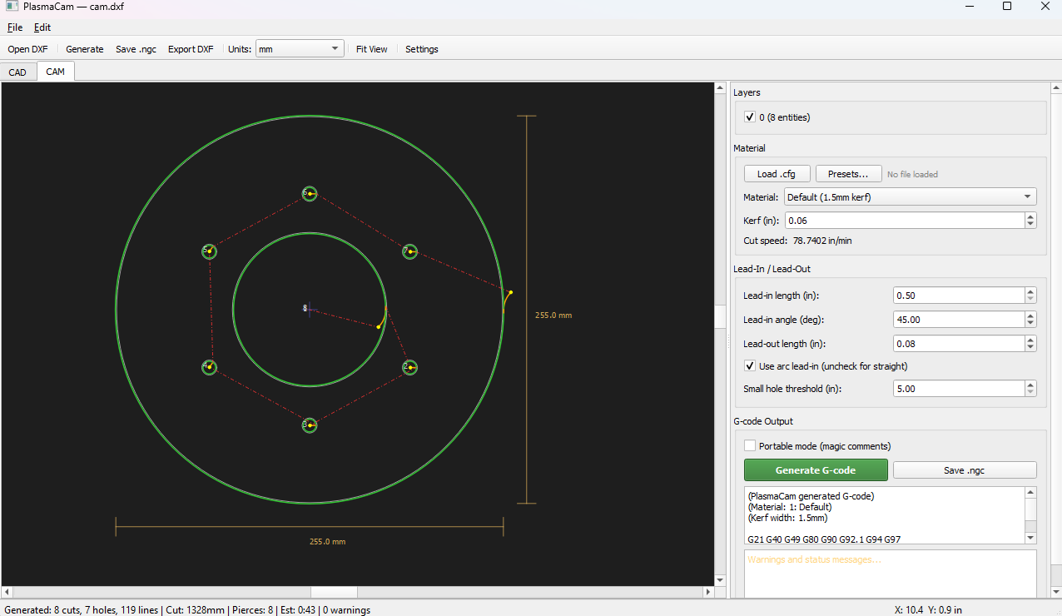Click Generate in the toolbar
Viewport: 1062px width, 616px height.
click(85, 49)
